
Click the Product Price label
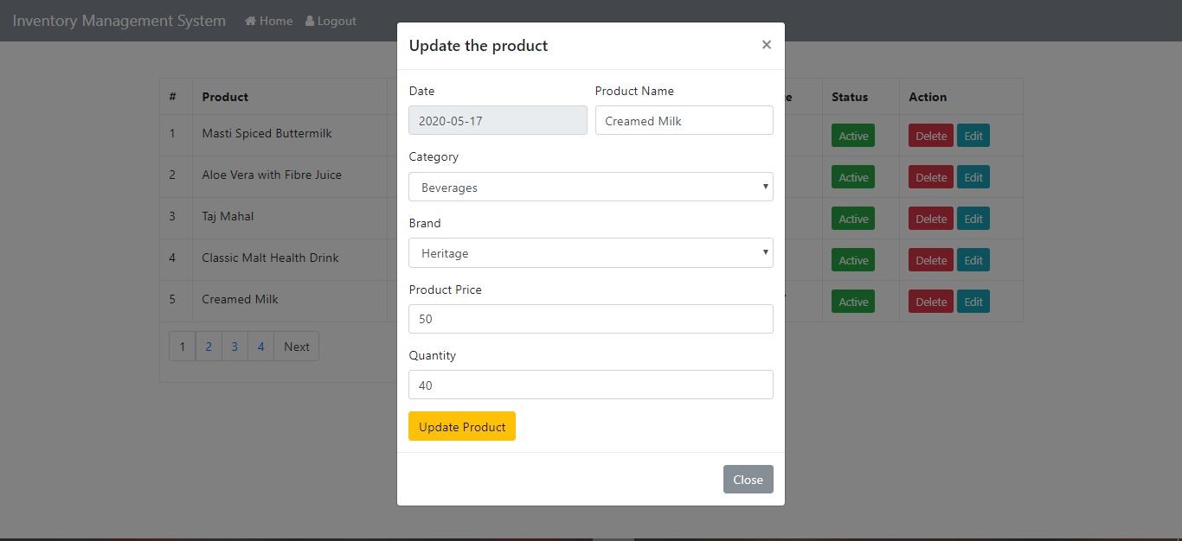click(x=445, y=290)
